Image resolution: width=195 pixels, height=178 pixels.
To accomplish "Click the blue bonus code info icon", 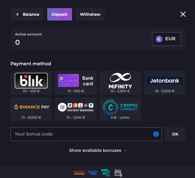I will [x=156, y=134].
